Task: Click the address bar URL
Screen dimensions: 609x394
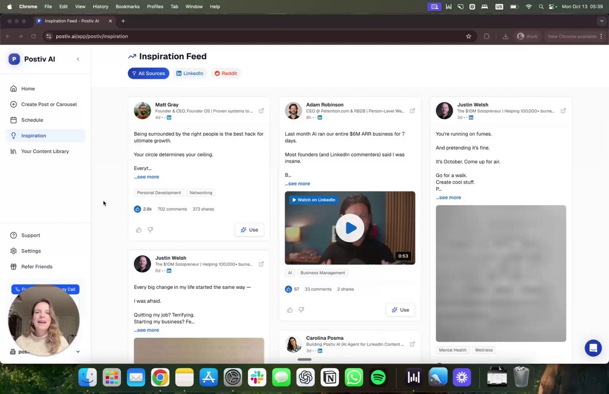Action: (92, 36)
